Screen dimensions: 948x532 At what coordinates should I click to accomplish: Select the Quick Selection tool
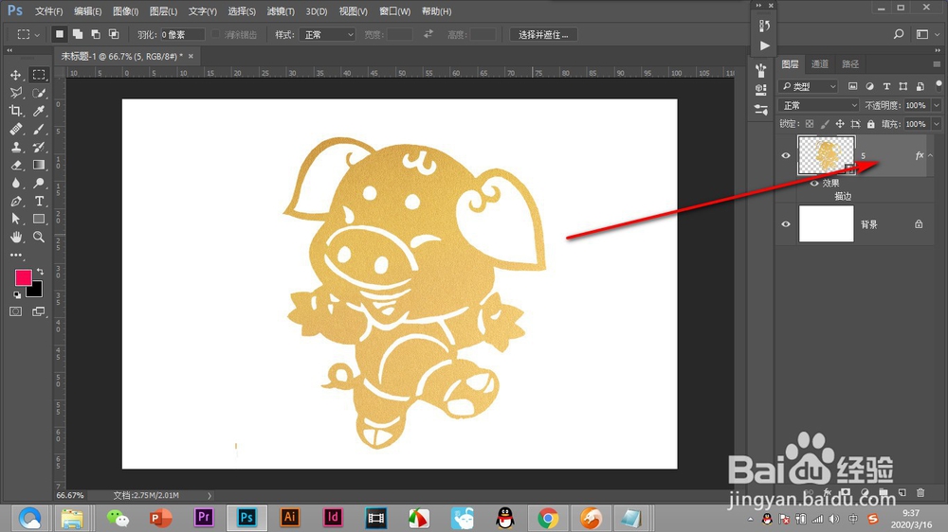39,93
